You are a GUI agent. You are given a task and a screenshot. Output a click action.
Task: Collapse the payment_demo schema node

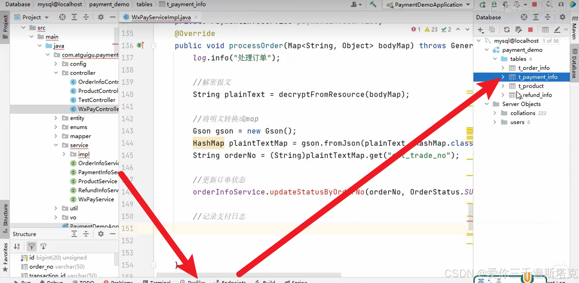(x=487, y=50)
